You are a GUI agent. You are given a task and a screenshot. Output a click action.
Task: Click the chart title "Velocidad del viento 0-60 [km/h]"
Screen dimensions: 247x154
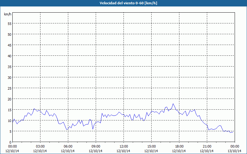pos(128,3)
